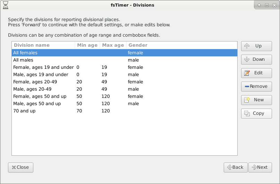Viewport: 280px width, 184px height.
Task: Select 'Male, ages 20-49' division
Action: 124,89
